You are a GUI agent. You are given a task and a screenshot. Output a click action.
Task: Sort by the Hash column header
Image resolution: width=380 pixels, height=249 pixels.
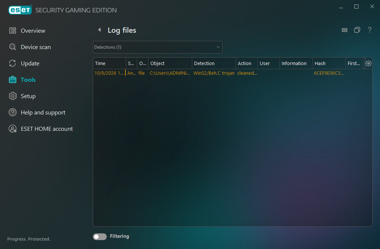[329, 63]
